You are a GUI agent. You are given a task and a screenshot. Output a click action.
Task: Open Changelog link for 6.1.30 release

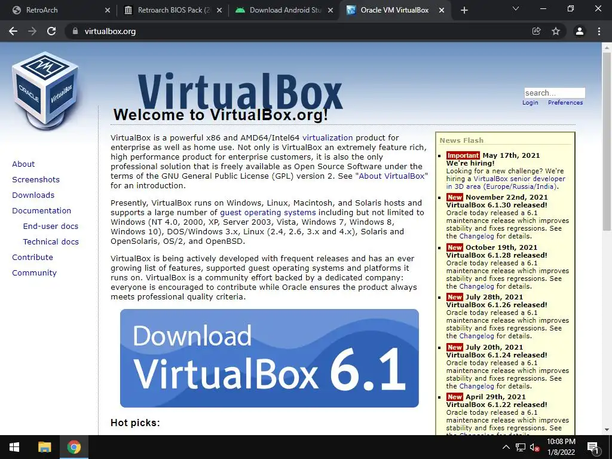click(476, 236)
